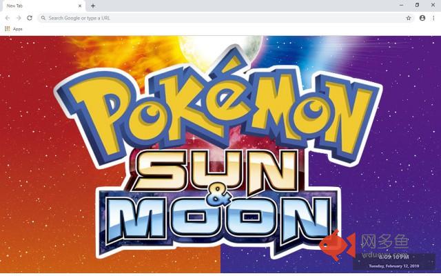This screenshot has width=441, height=276.
Task: Go back with the browser back arrow
Action: point(8,18)
